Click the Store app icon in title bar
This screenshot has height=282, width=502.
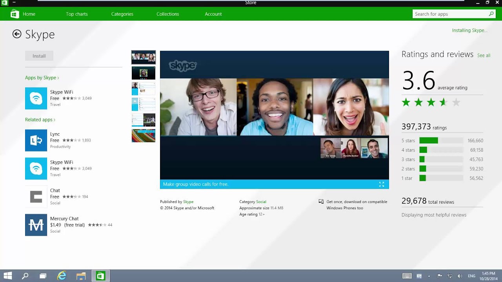click(x=4, y=3)
